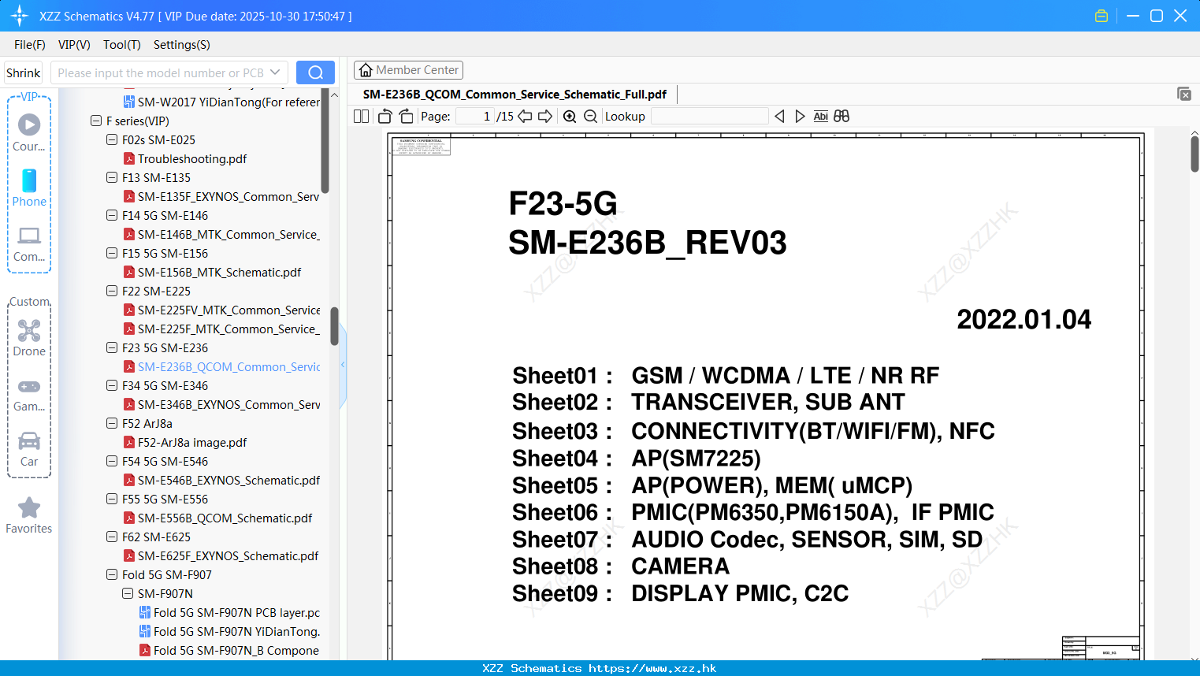
Task: Collapse the F34 5G SM-E346 node
Action: tap(112, 385)
